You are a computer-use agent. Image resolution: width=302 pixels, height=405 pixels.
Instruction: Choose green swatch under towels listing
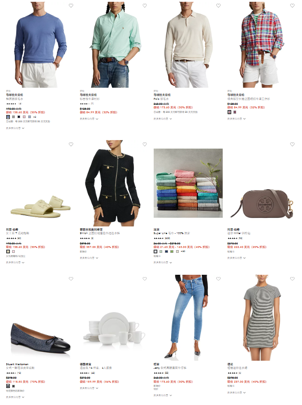point(172,252)
